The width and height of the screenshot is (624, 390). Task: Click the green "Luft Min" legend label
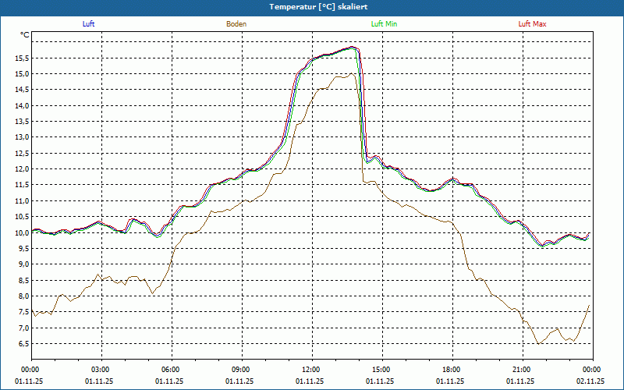pyautogui.click(x=384, y=24)
